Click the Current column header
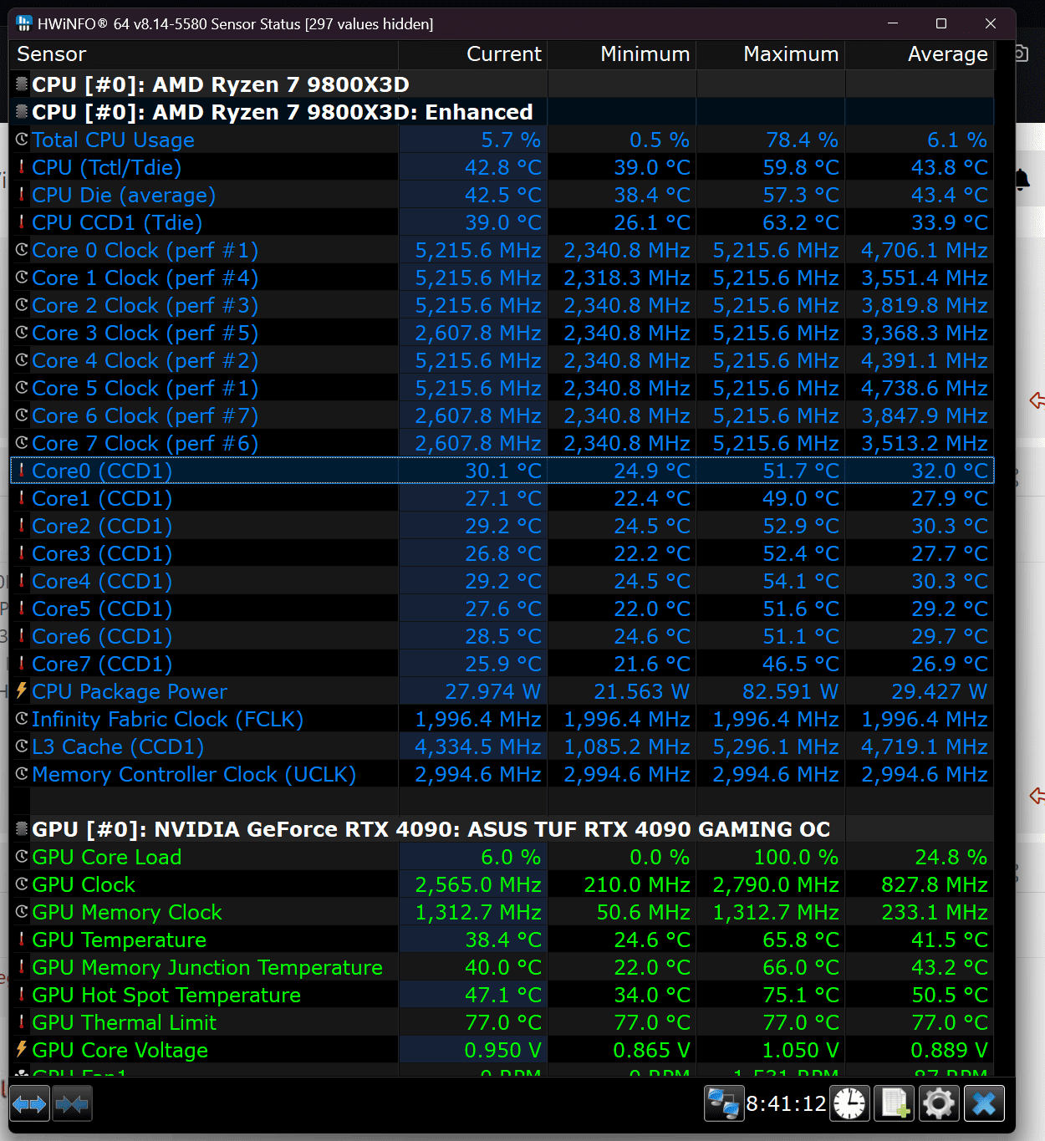 [x=473, y=54]
